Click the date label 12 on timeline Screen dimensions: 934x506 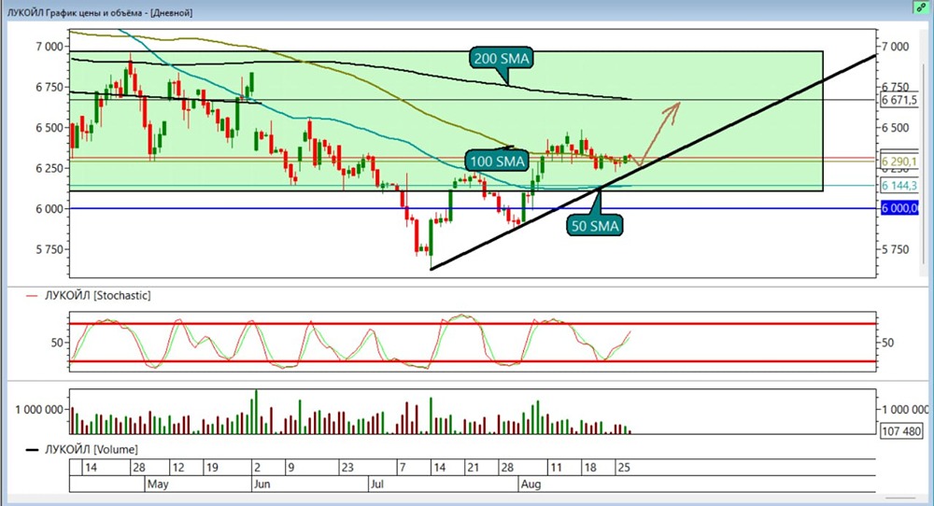click(x=178, y=468)
